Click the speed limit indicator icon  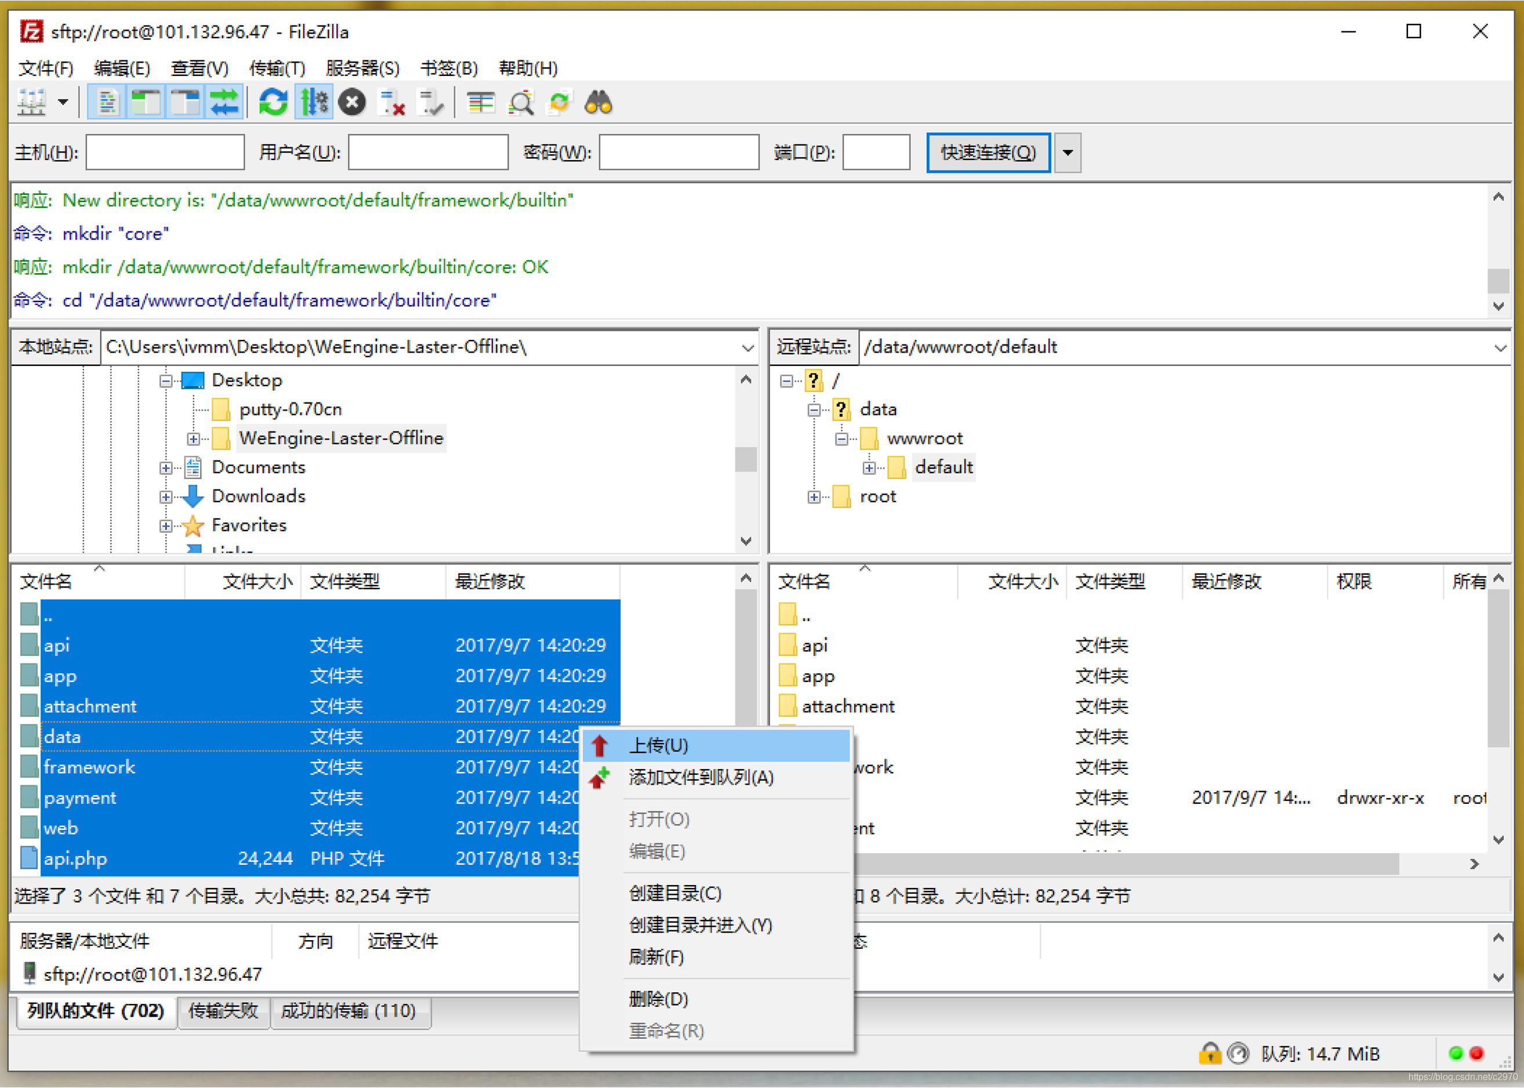[x=1239, y=1053]
